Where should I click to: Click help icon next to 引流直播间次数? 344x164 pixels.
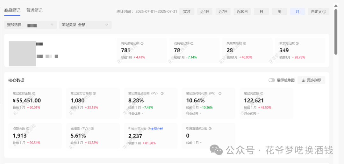coord(210,129)
